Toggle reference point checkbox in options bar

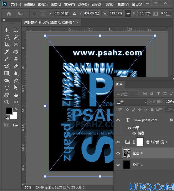point(34,13)
